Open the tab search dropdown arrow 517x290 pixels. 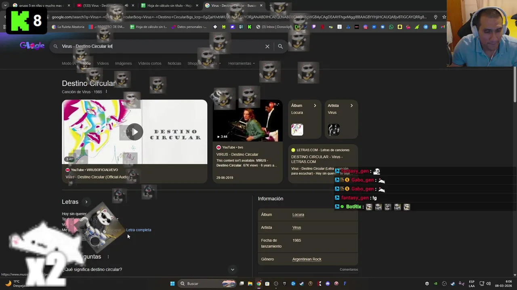point(5,6)
